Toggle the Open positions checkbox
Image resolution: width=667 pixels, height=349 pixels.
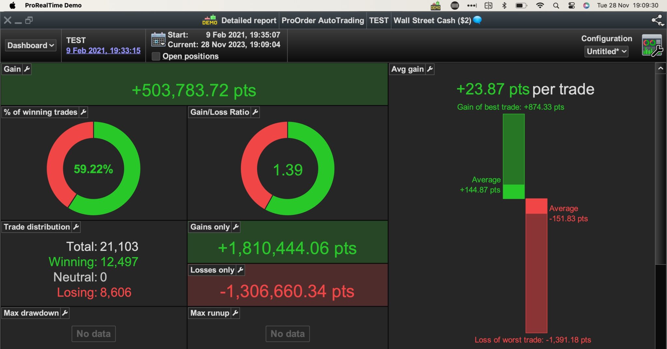pyautogui.click(x=156, y=56)
